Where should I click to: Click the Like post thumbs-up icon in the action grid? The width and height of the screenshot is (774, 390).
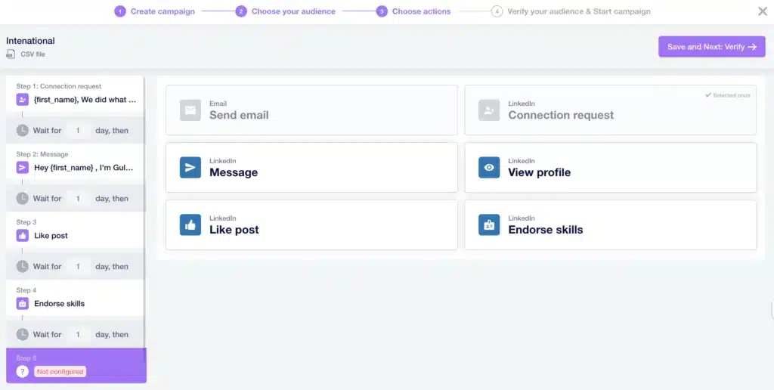pos(190,224)
